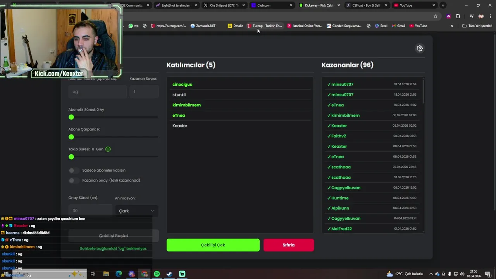Image resolution: width=496 pixels, height=279 pixels.
Task: Close the Club.com browser tab
Action: click(x=291, y=5)
